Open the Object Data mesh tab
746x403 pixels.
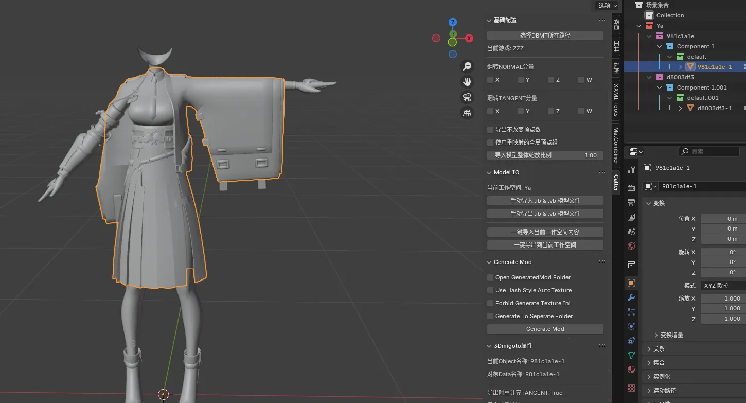click(x=631, y=355)
